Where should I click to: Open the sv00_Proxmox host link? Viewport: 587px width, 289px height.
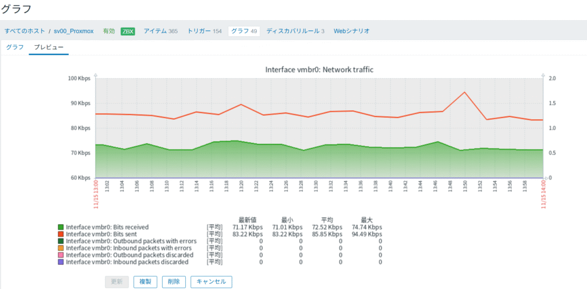point(73,31)
